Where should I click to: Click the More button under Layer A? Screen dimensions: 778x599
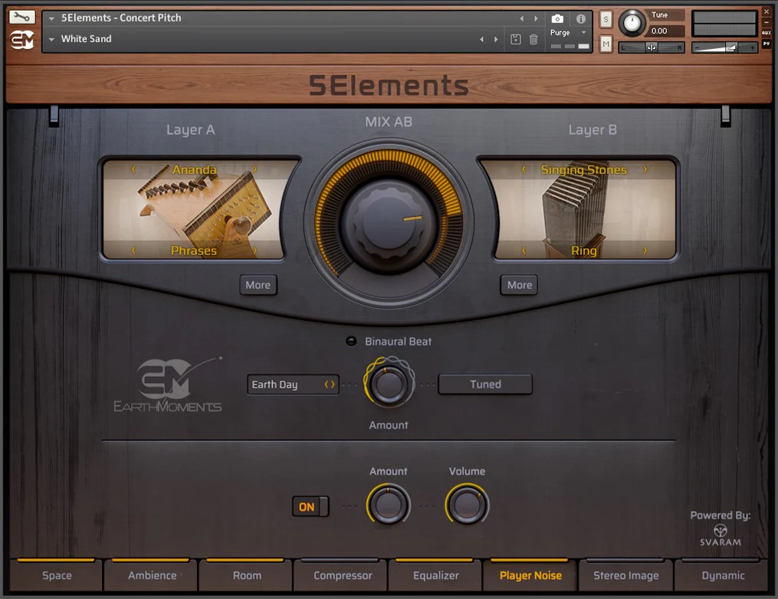pyautogui.click(x=258, y=285)
